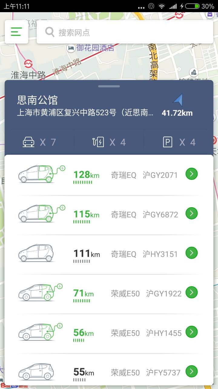Open the green hamburger menu

tap(16, 32)
